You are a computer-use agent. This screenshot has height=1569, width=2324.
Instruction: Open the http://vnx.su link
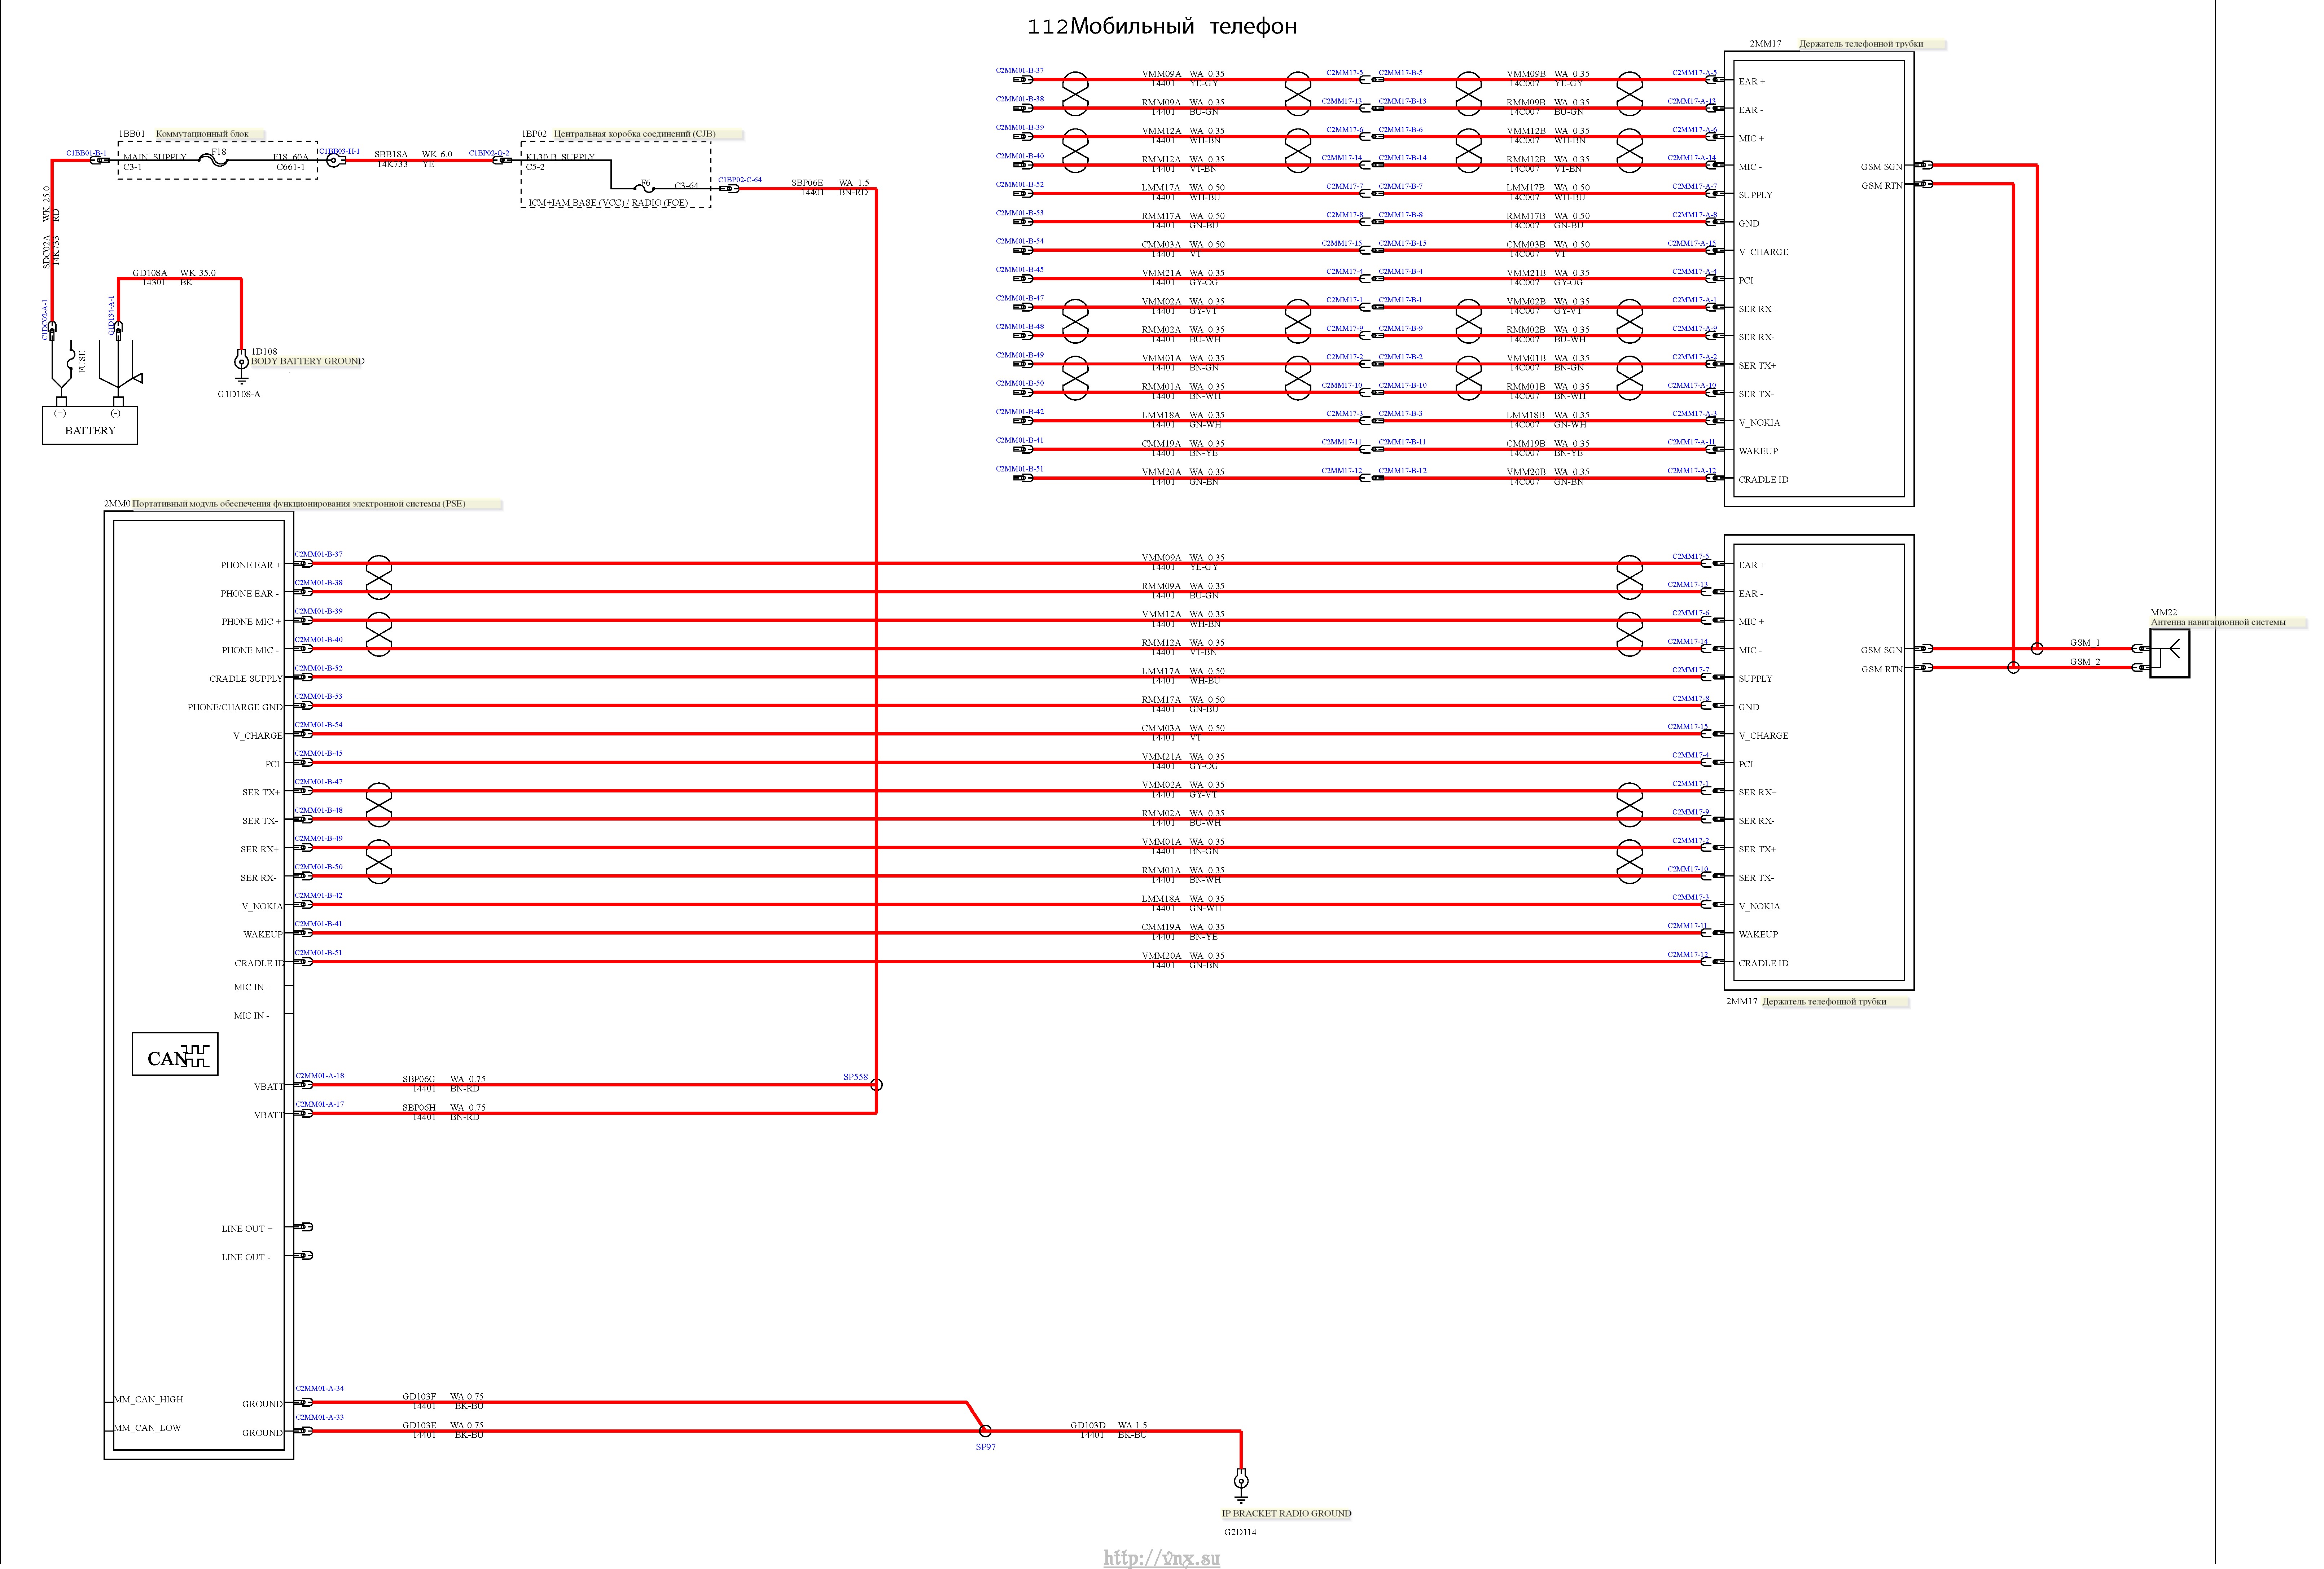[1162, 1558]
